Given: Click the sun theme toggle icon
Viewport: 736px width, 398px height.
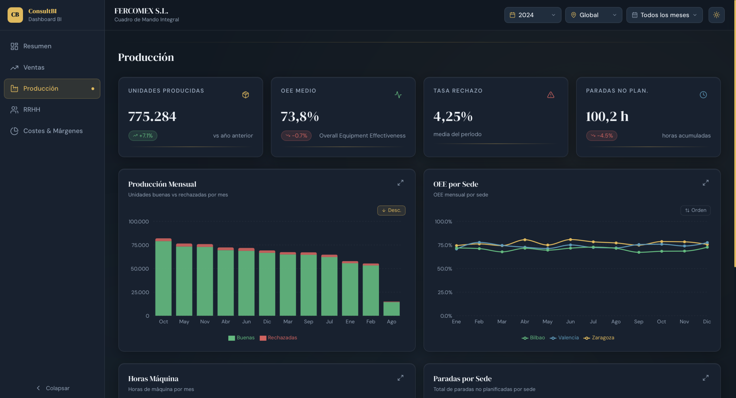Looking at the screenshot, I should click(716, 15).
